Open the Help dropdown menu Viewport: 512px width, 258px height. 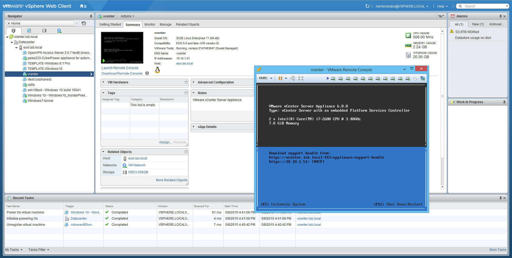[442, 6]
